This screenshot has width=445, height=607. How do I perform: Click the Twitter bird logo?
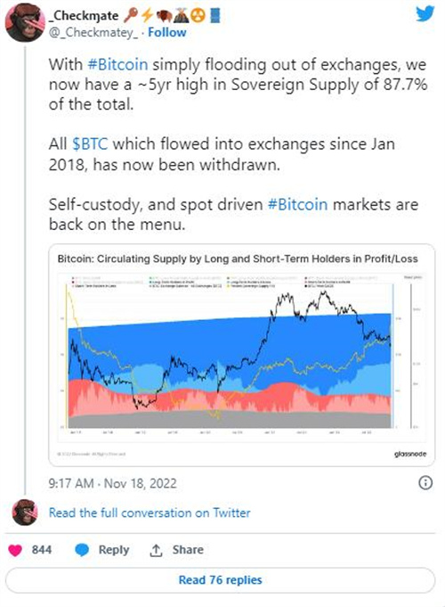point(425,14)
